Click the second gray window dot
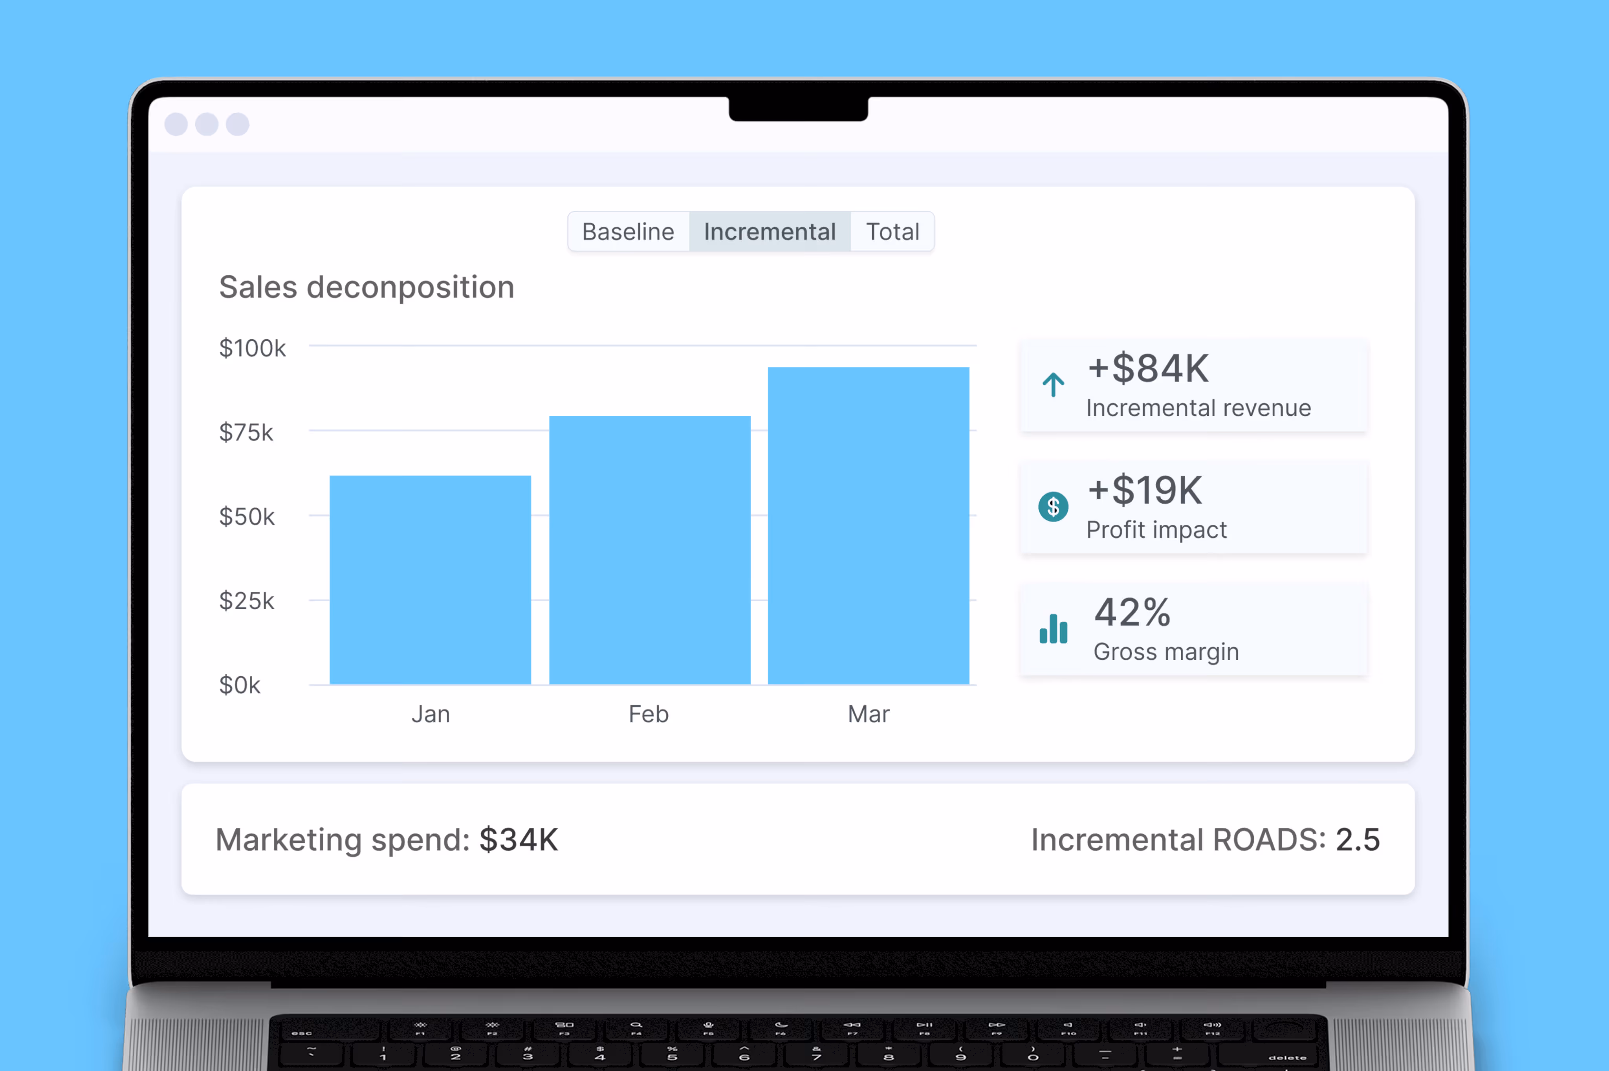Image resolution: width=1609 pixels, height=1071 pixels. (x=207, y=124)
